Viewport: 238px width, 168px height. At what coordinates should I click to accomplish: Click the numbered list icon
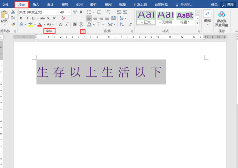tap(99, 12)
